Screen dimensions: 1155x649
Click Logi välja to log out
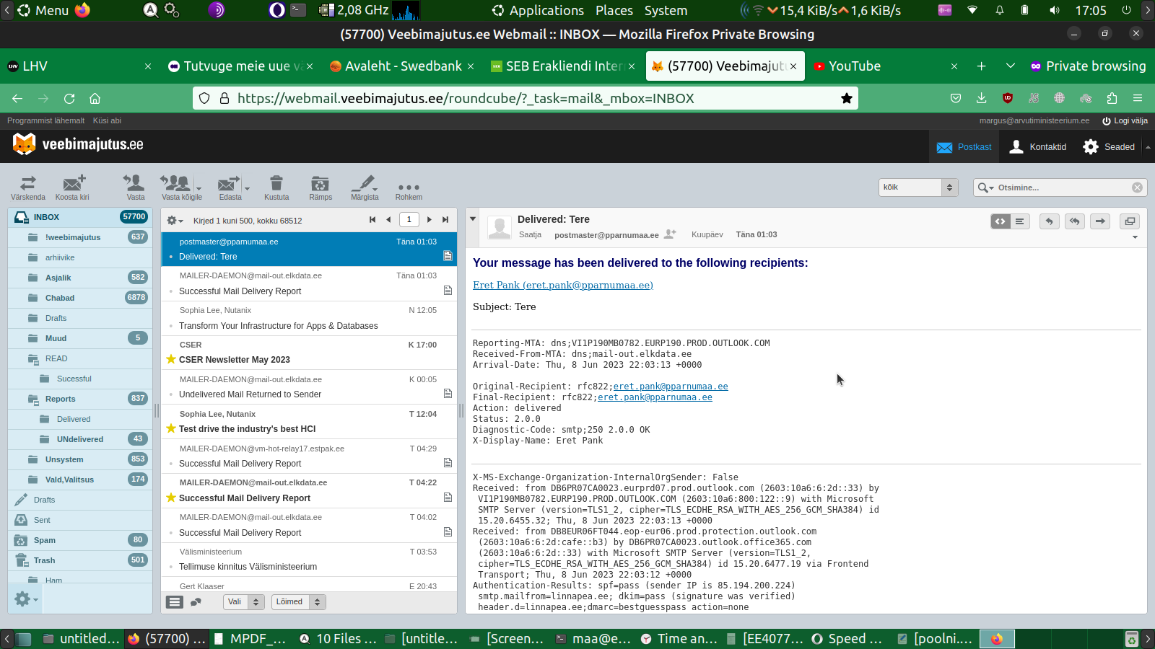1125,120
